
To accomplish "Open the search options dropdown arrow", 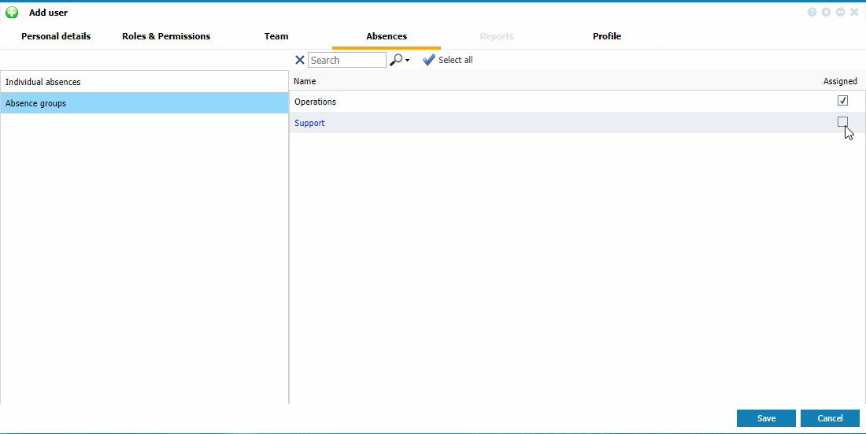I will (408, 61).
